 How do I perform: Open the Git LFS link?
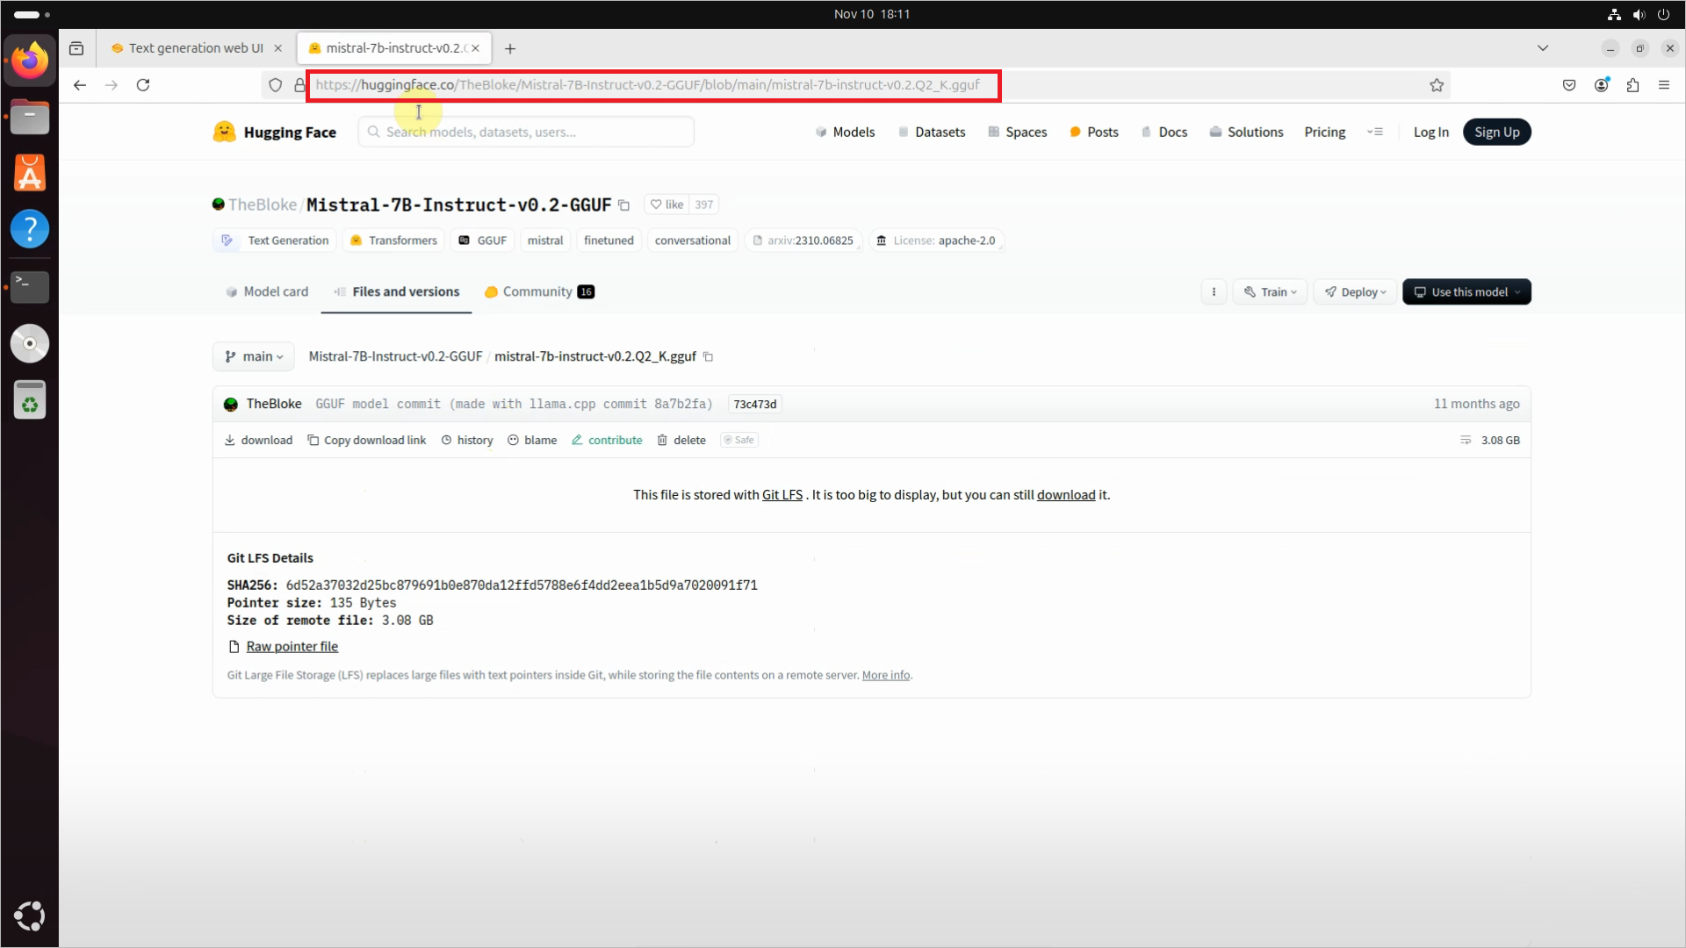pos(782,495)
